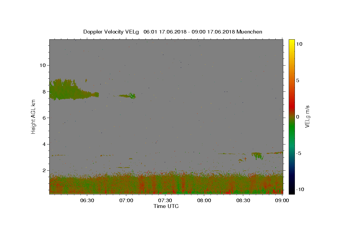Click the colorbar value -5 label
350x233 pixels.
click(x=299, y=153)
